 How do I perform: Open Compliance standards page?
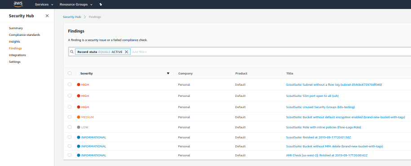(x=24, y=35)
